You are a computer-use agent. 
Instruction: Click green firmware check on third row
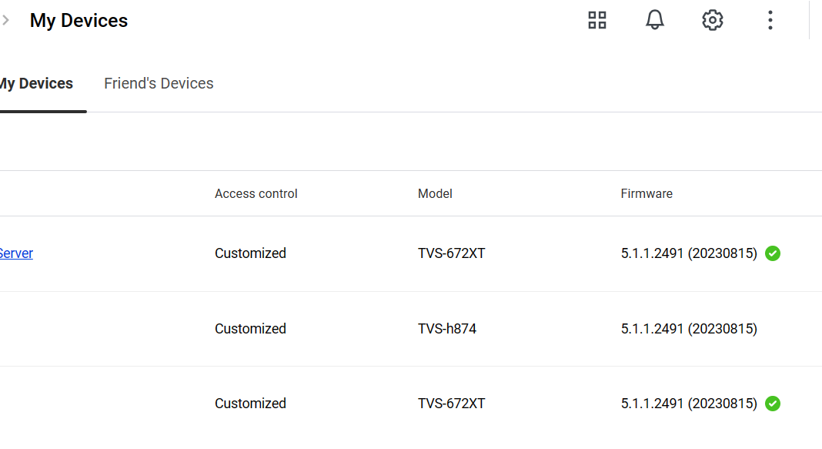point(773,404)
